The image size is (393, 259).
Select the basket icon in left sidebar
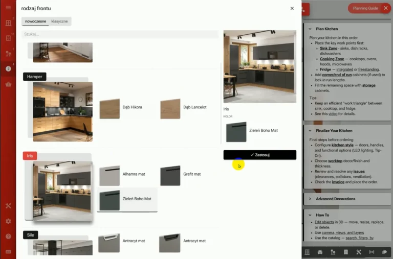(8, 84)
